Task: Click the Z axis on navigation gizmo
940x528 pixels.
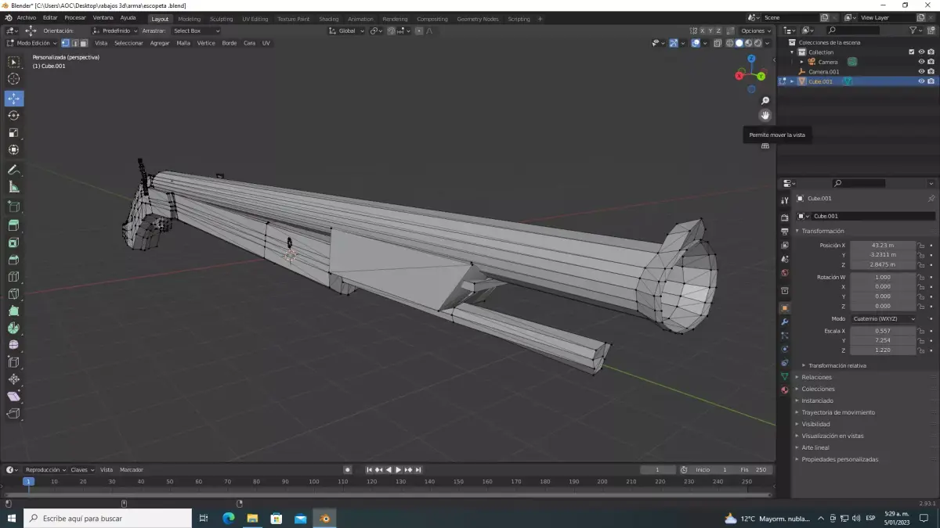Action: 751,59
